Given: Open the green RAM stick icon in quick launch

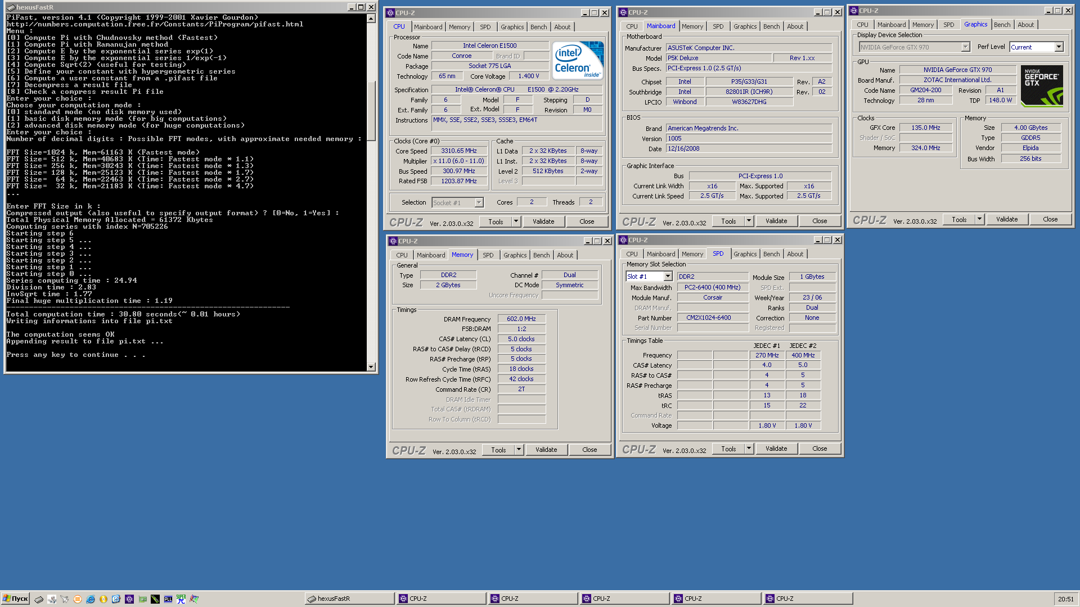Looking at the screenshot, I should (155, 599).
